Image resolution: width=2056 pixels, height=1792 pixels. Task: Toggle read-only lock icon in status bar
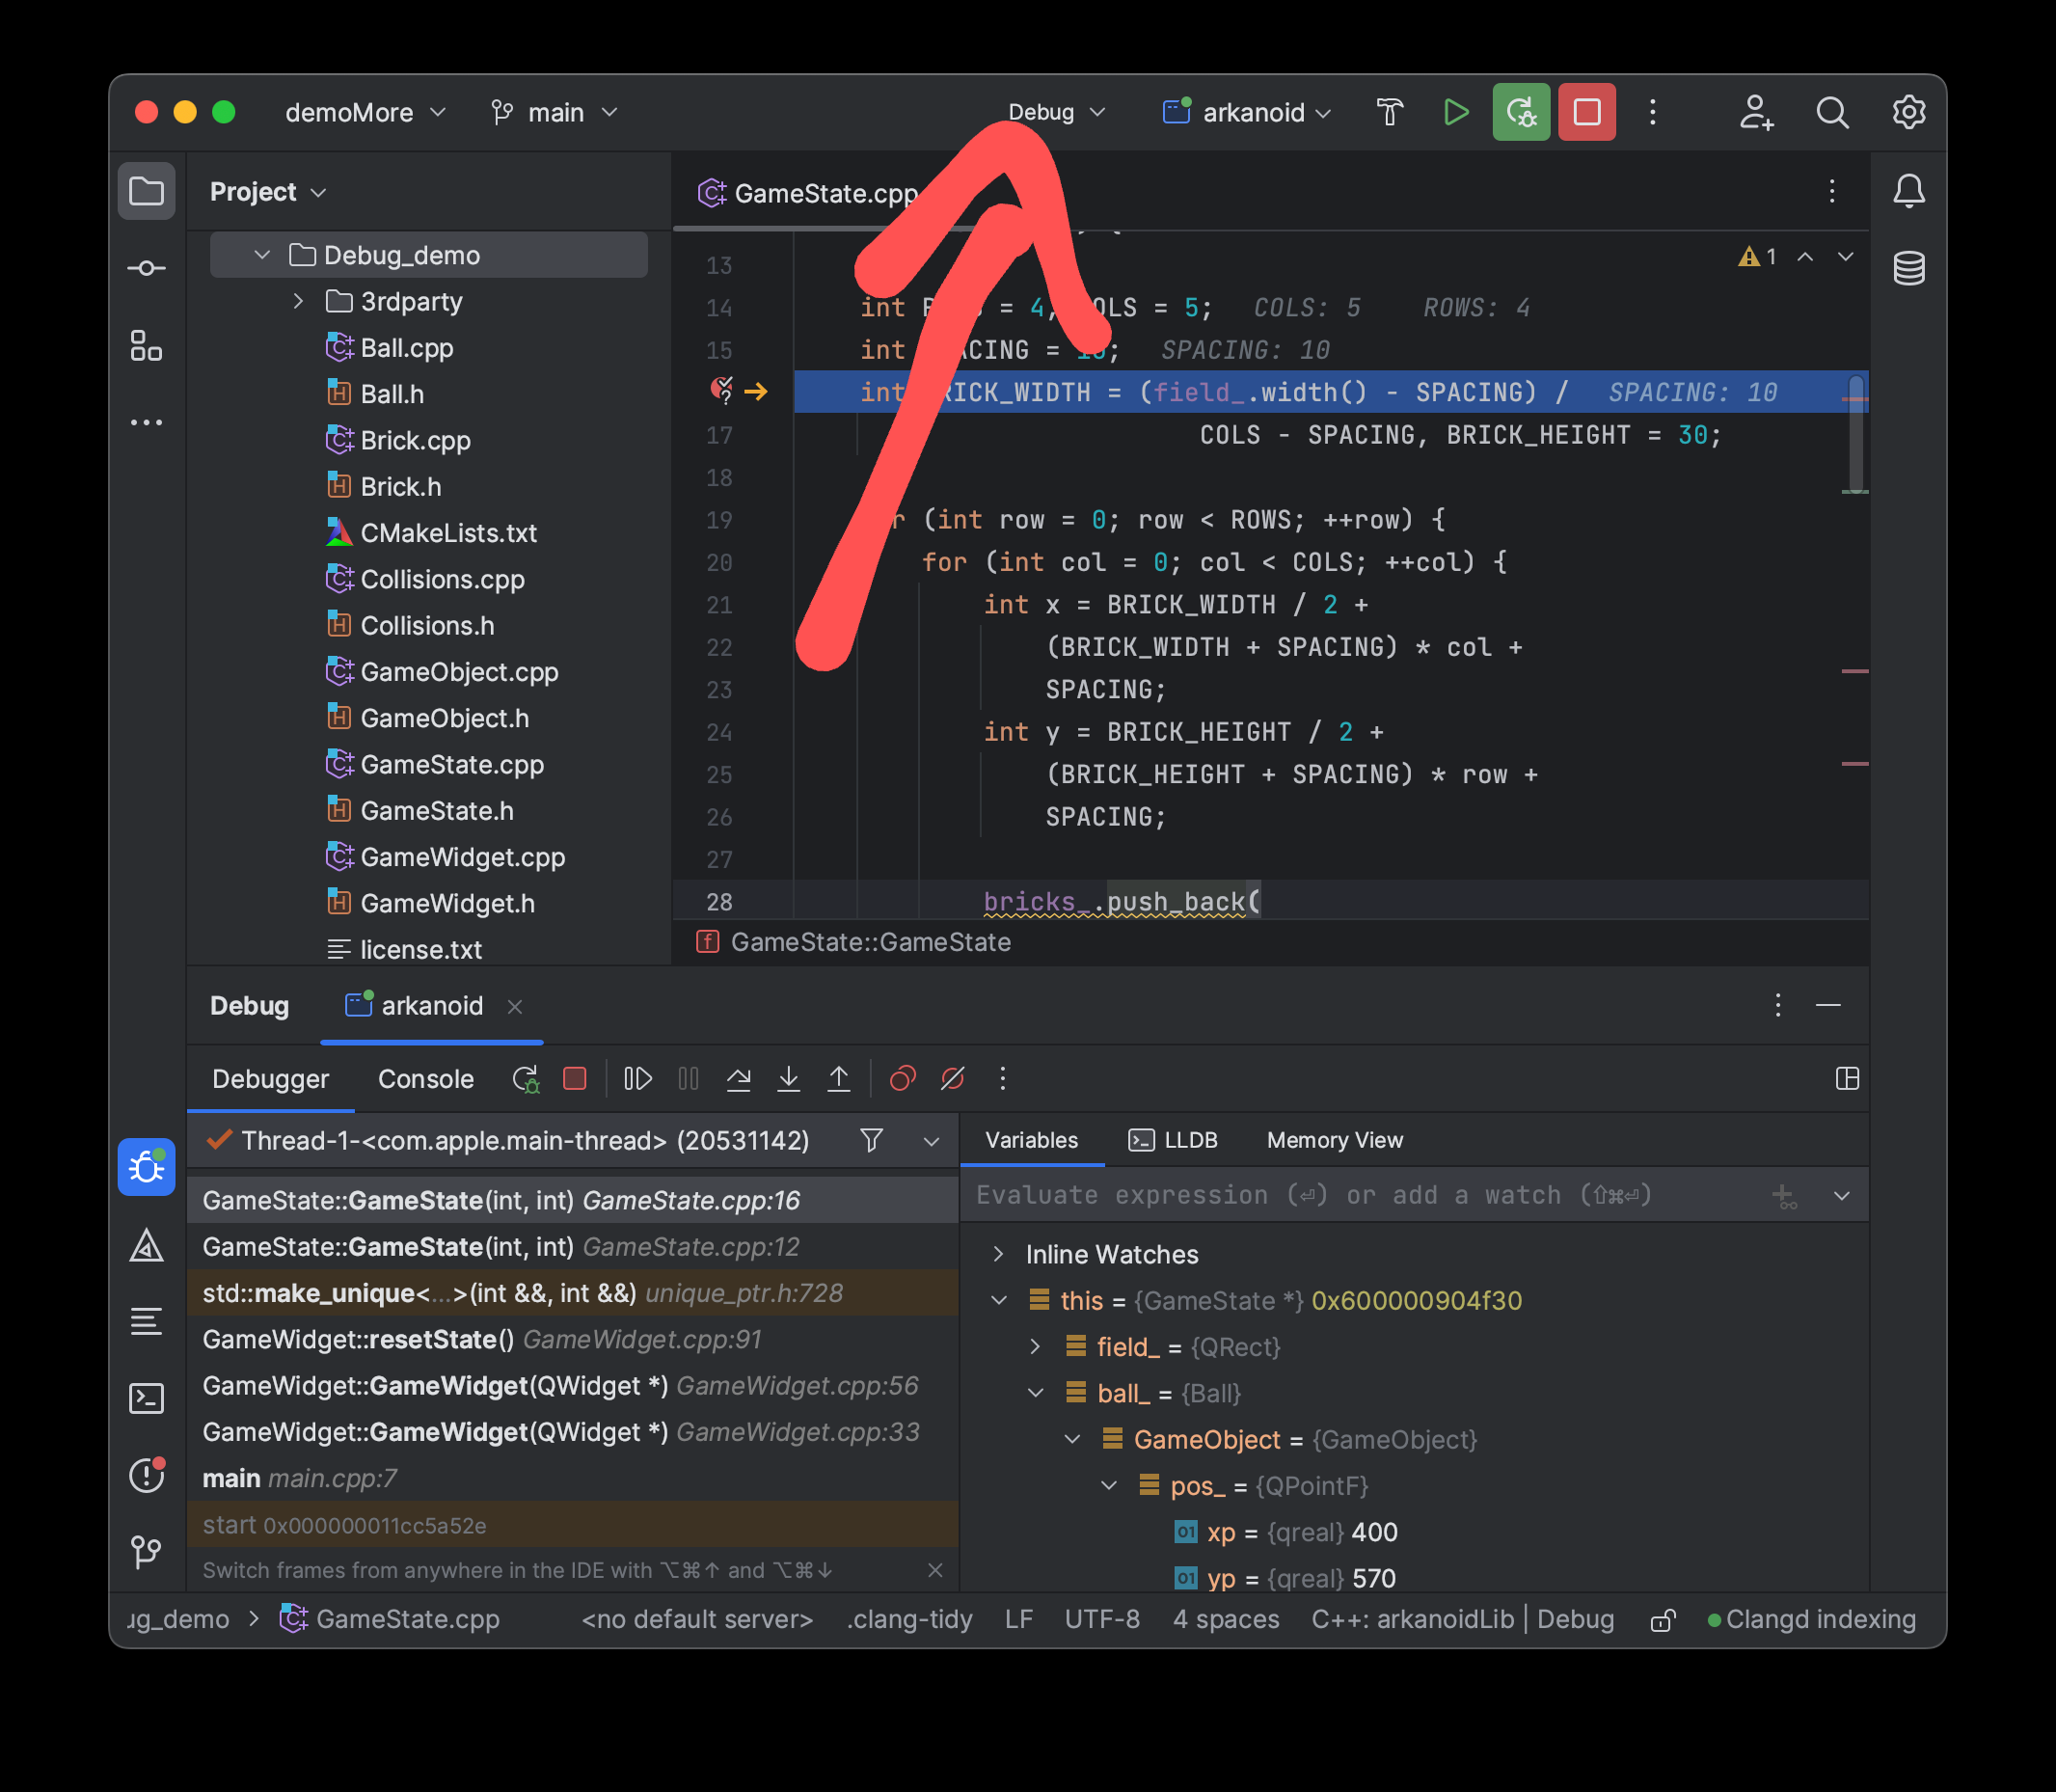1662,1620
